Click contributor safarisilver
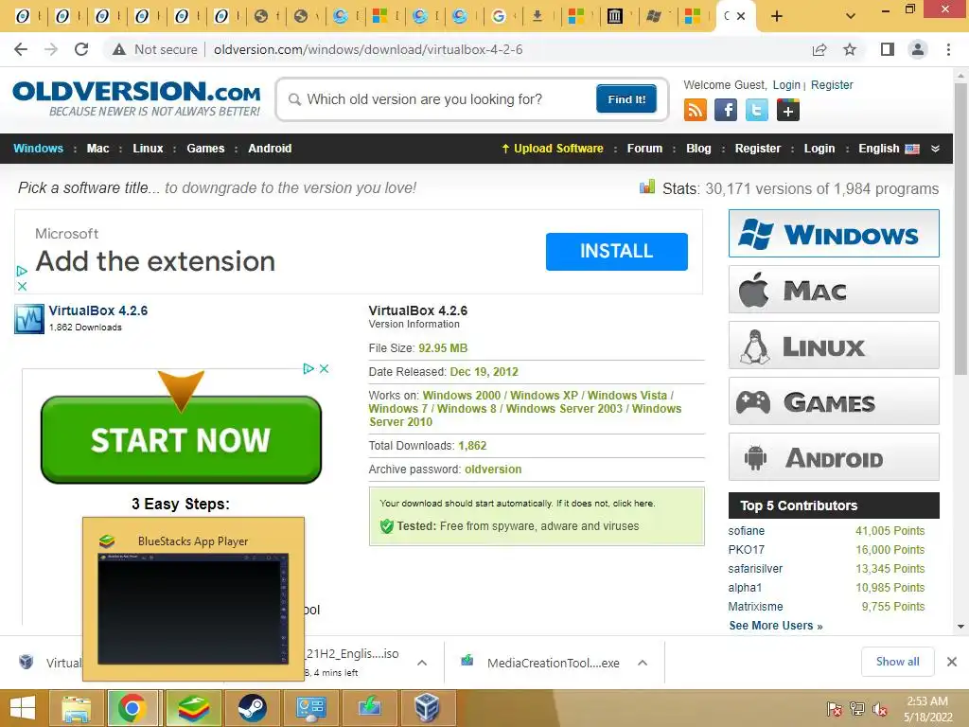969x727 pixels. pyautogui.click(x=755, y=568)
